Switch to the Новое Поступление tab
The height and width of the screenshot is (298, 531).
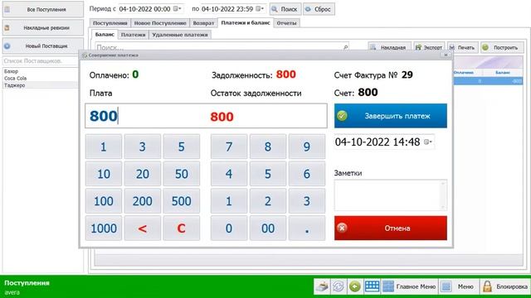tap(160, 23)
